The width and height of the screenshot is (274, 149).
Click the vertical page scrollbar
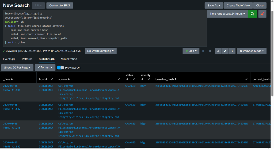click(x=272, y=53)
